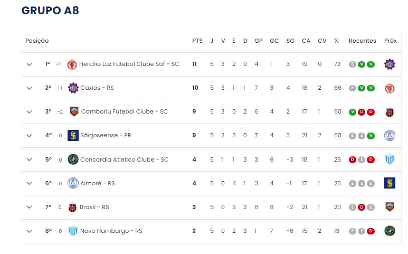Click the PTS column header
408x254 pixels.
pos(197,41)
